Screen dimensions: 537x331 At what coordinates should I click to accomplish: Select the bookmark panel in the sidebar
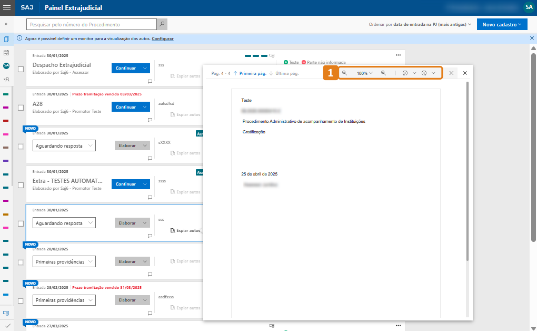coord(6,40)
